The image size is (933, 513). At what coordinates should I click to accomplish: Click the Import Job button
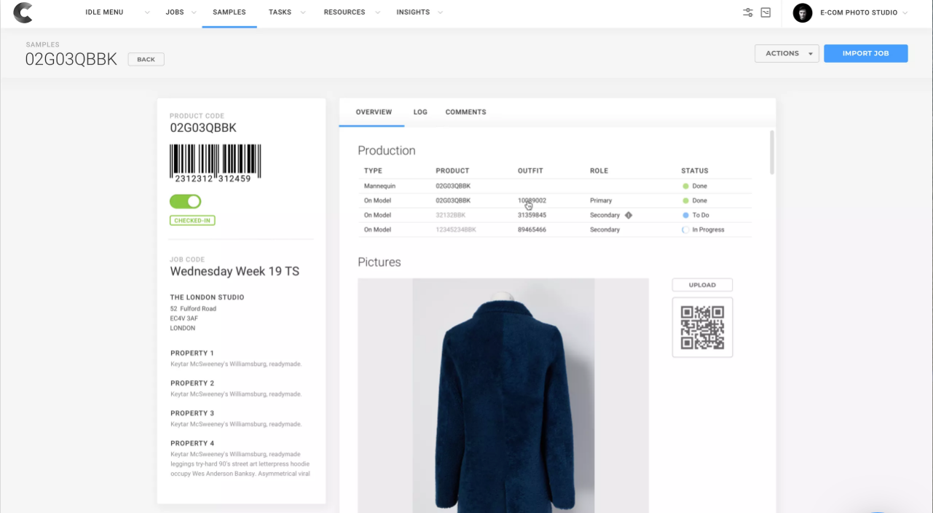coord(865,53)
